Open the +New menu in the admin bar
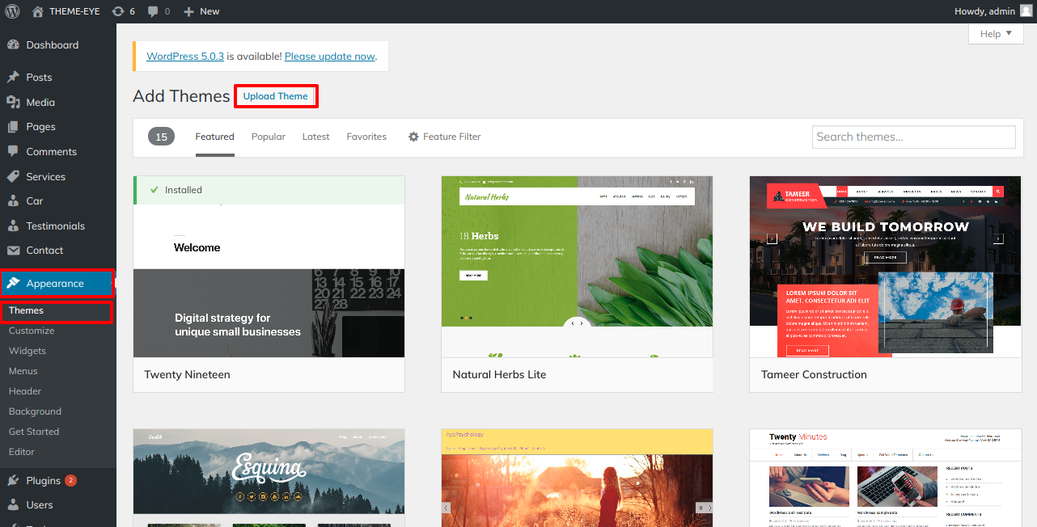 pyautogui.click(x=201, y=11)
